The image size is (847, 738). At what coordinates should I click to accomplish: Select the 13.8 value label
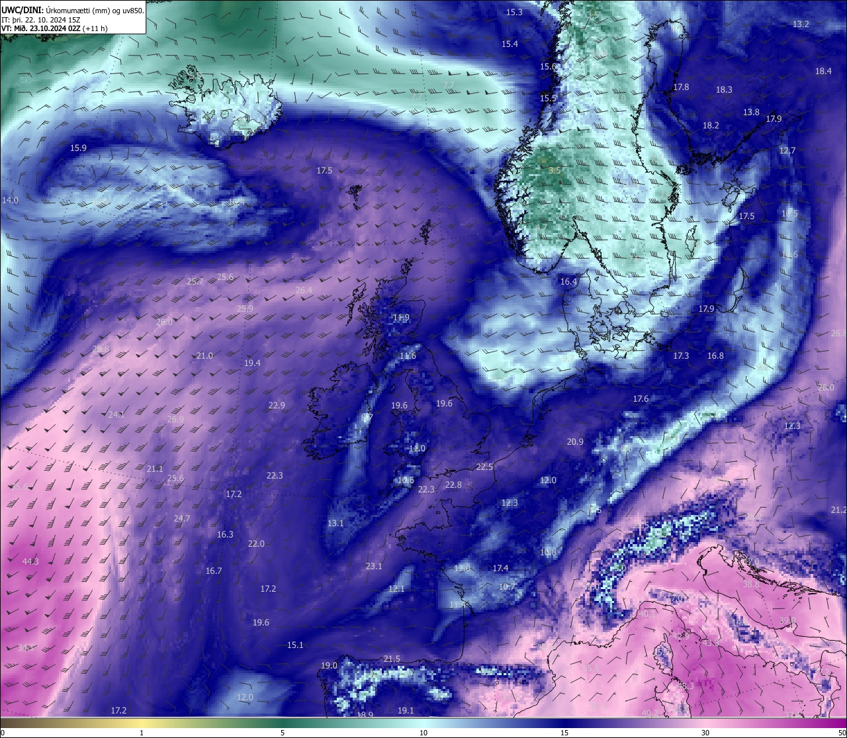[x=751, y=113]
